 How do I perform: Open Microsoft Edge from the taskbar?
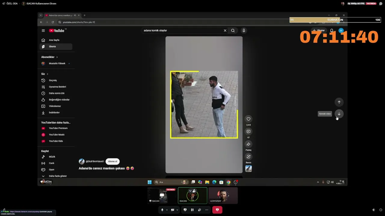click(x=214, y=182)
